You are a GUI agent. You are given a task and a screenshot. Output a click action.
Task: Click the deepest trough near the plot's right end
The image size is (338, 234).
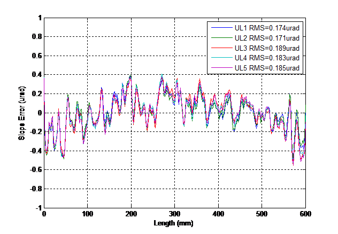[x=293, y=165]
